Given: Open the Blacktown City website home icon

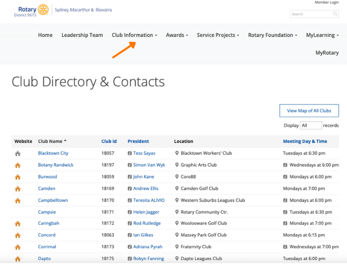Looking at the screenshot, I should coord(18,154).
